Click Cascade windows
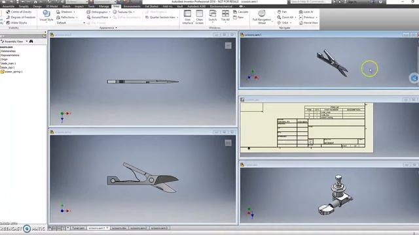This screenshot has height=235, width=419. click(x=240, y=12)
